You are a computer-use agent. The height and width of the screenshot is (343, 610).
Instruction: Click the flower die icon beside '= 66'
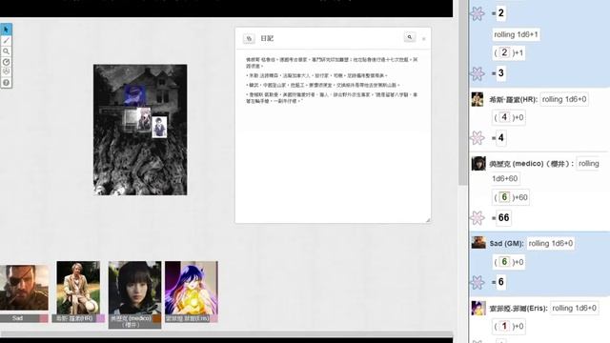coord(478,218)
